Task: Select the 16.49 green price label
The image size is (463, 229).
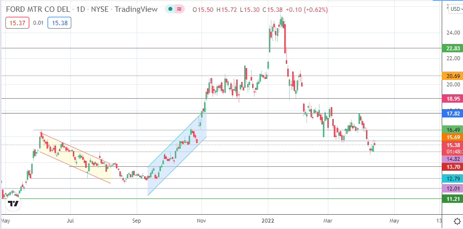Action: pyautogui.click(x=453, y=129)
